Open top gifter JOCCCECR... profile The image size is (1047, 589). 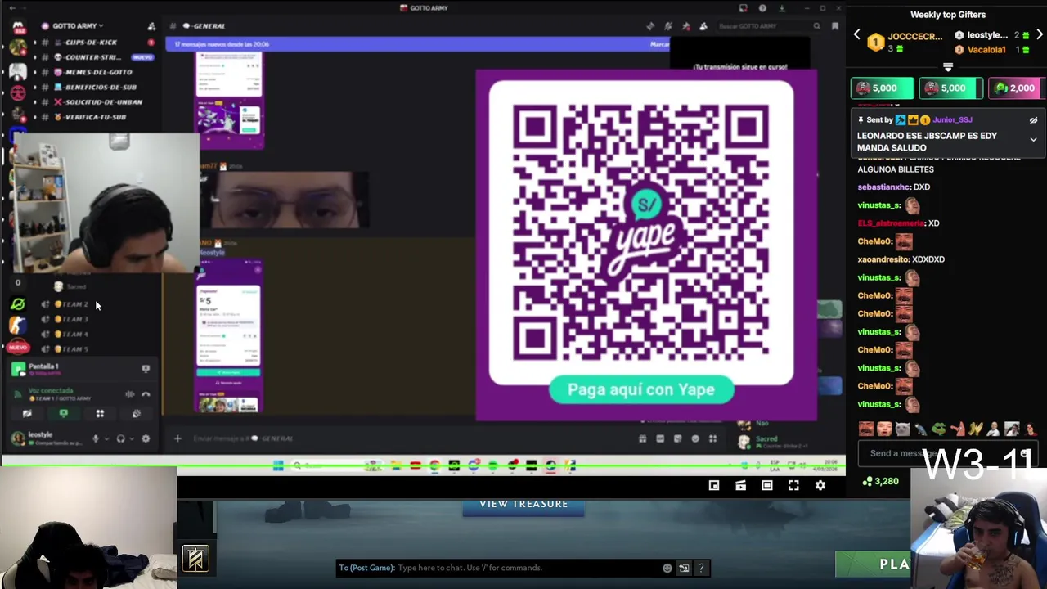[914, 37]
